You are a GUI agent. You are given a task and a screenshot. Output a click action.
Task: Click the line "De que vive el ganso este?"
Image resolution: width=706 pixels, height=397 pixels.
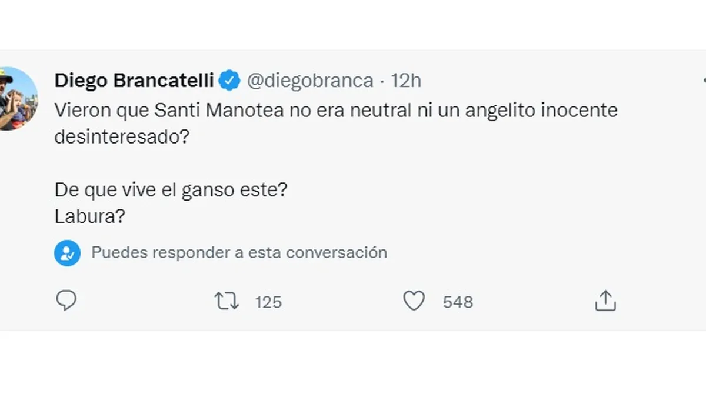pyautogui.click(x=171, y=191)
